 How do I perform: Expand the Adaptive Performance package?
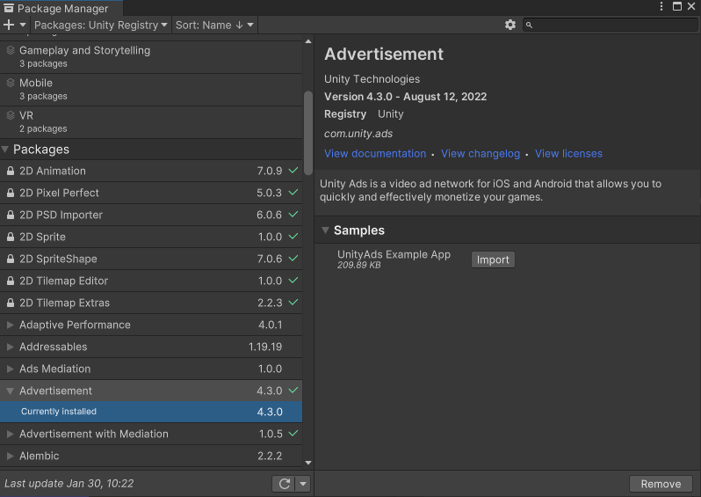point(10,325)
